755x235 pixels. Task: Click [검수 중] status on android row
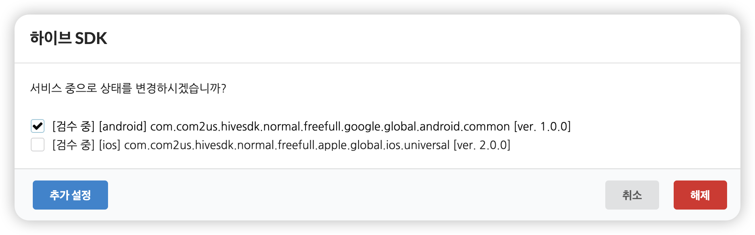click(73, 127)
